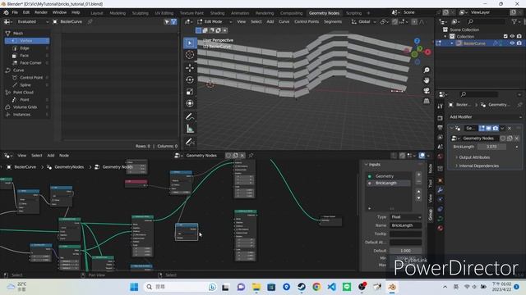Click the zoom magnifier in viewport
The image size is (526, 295).
tap(427, 70)
